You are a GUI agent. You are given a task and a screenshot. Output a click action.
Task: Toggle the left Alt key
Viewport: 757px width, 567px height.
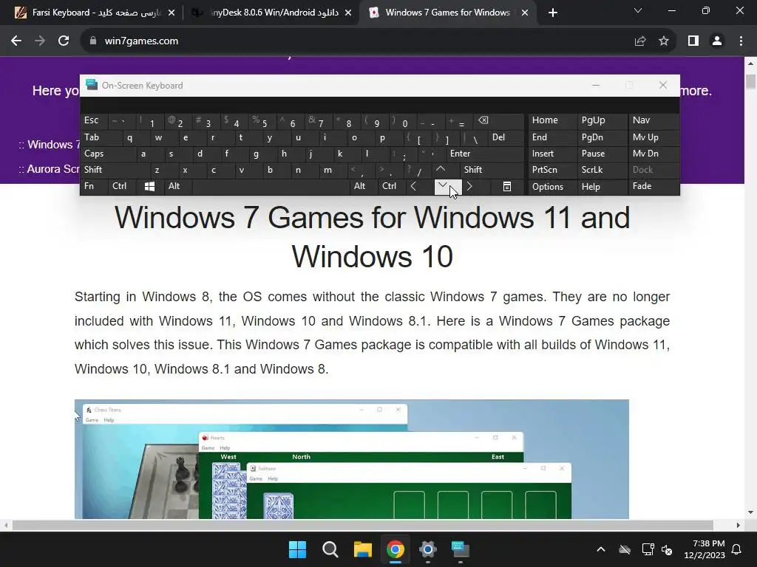tap(177, 187)
